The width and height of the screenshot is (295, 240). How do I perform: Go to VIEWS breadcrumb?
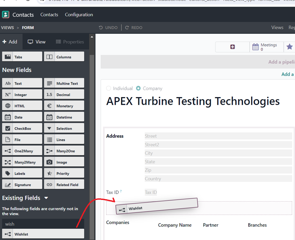point(7,28)
